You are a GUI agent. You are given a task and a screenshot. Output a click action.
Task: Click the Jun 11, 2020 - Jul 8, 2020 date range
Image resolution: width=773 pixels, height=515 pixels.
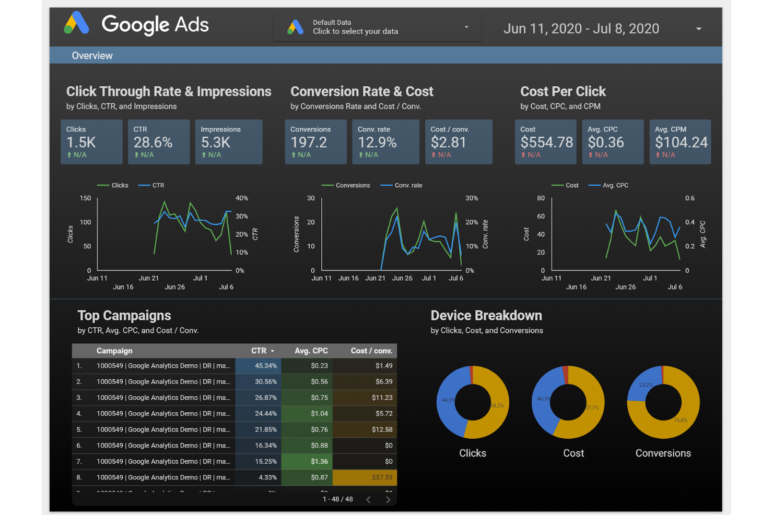pos(581,29)
